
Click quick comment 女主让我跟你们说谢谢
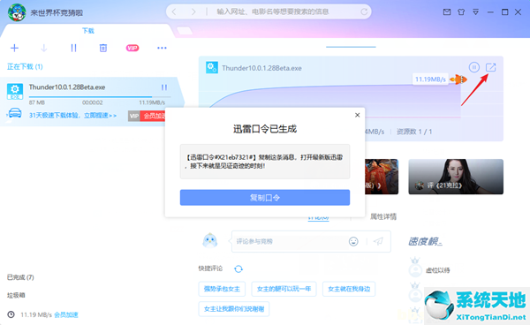pos(234,309)
